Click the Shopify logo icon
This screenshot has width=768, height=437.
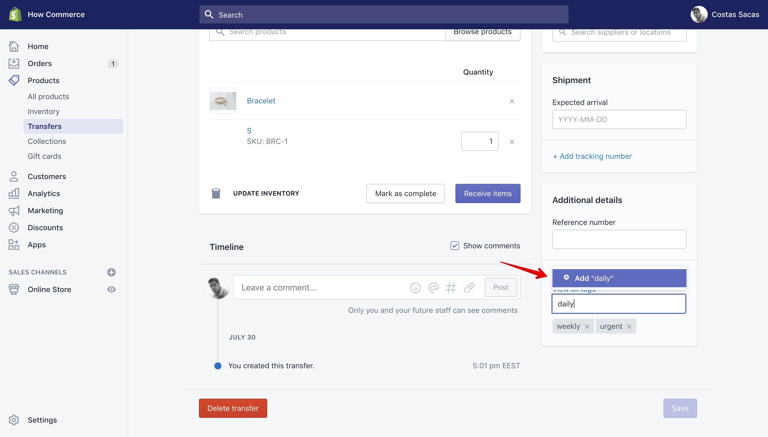pyautogui.click(x=15, y=14)
